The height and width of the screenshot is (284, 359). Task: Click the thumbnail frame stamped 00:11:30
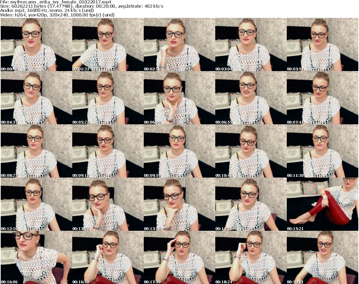tap(323, 151)
